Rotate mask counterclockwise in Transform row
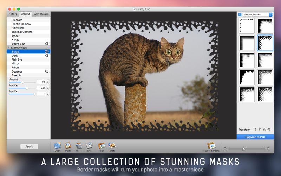 click(x=255, y=129)
